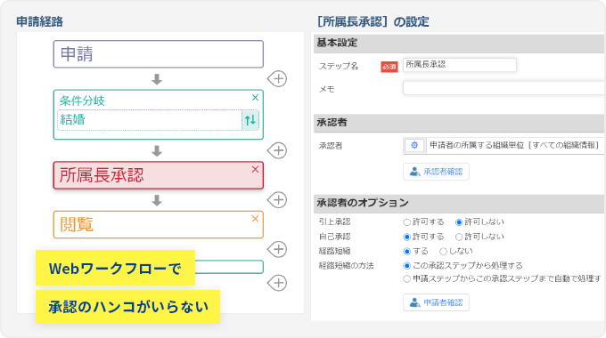Click plus icon below 閲覧 step
The image size is (606, 338).
277,249
